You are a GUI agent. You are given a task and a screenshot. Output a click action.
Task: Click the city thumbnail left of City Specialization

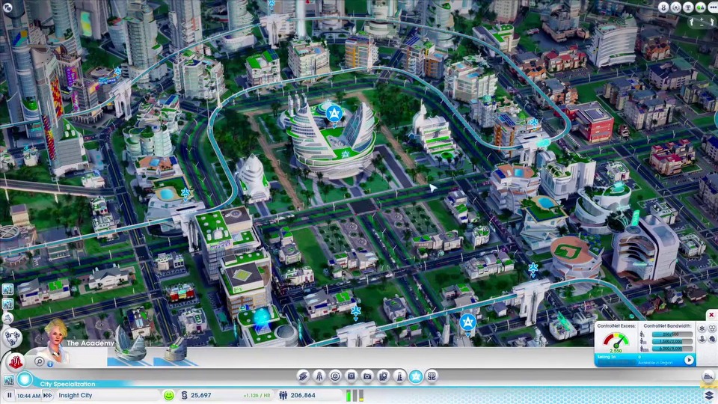coord(8,380)
